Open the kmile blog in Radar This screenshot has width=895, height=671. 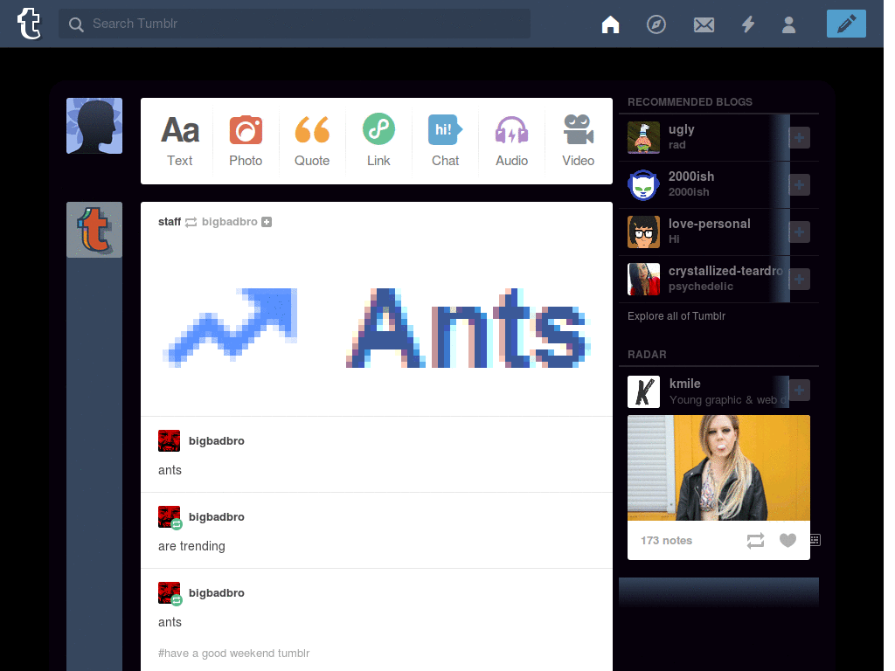point(685,384)
